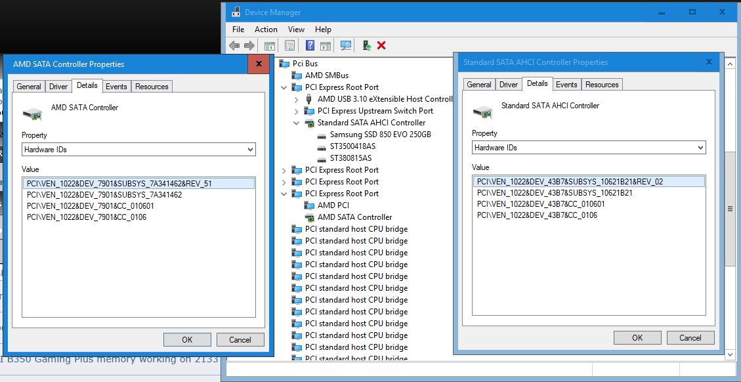Select value PCI\VEN_1022&DEV_7901&SUBSYS_7A341462&REV_51
The image size is (741, 382).
[138, 183]
